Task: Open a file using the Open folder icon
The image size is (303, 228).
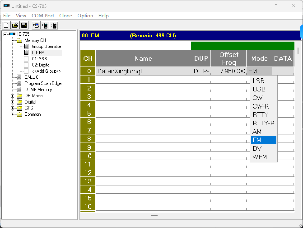Action: 15,25
